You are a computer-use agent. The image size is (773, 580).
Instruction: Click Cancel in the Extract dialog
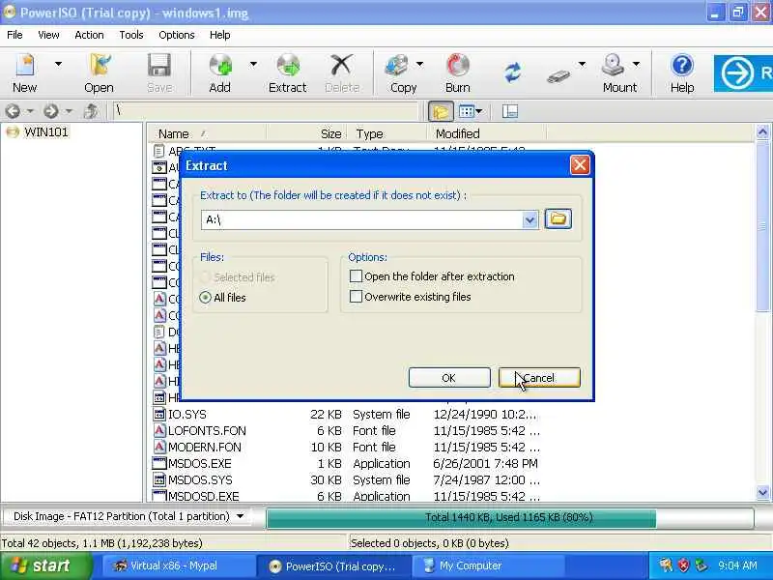539,378
